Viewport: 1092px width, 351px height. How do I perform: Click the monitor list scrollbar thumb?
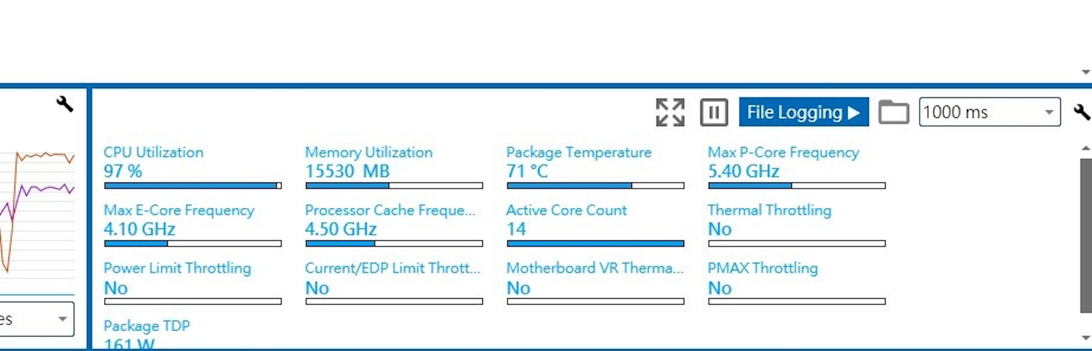coord(1086,236)
